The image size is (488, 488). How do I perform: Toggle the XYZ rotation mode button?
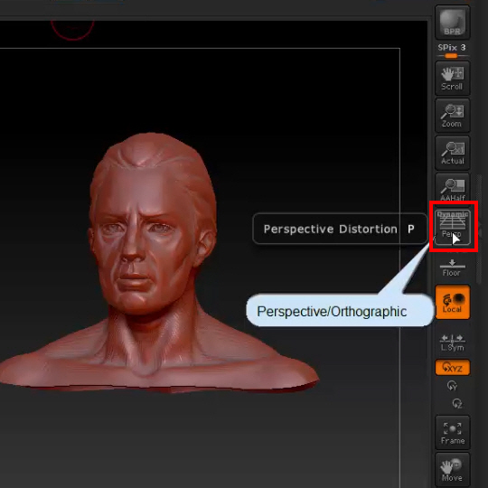click(452, 368)
